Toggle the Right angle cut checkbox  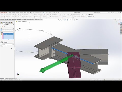pos(1,46)
